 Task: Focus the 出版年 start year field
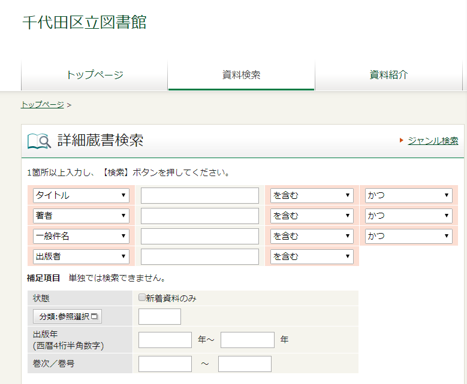coord(165,340)
